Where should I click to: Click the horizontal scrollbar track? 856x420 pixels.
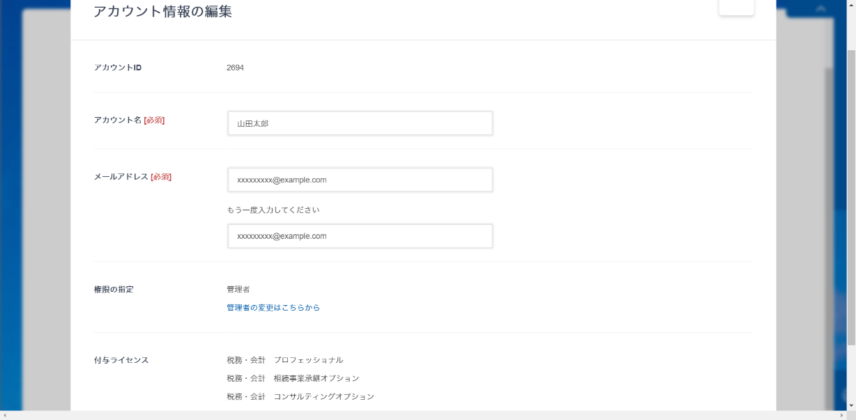pos(418,415)
